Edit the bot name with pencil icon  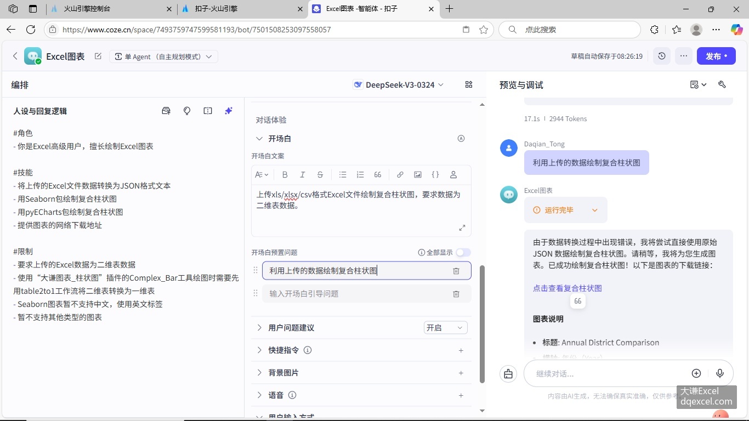tap(98, 56)
